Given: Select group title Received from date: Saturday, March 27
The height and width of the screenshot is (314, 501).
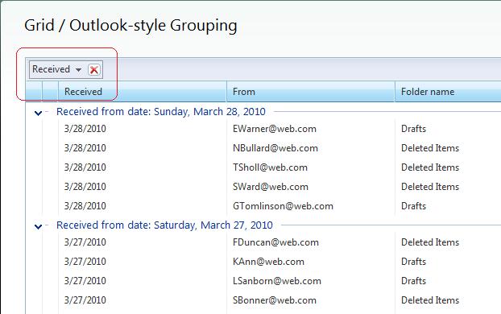Looking at the screenshot, I should [164, 225].
